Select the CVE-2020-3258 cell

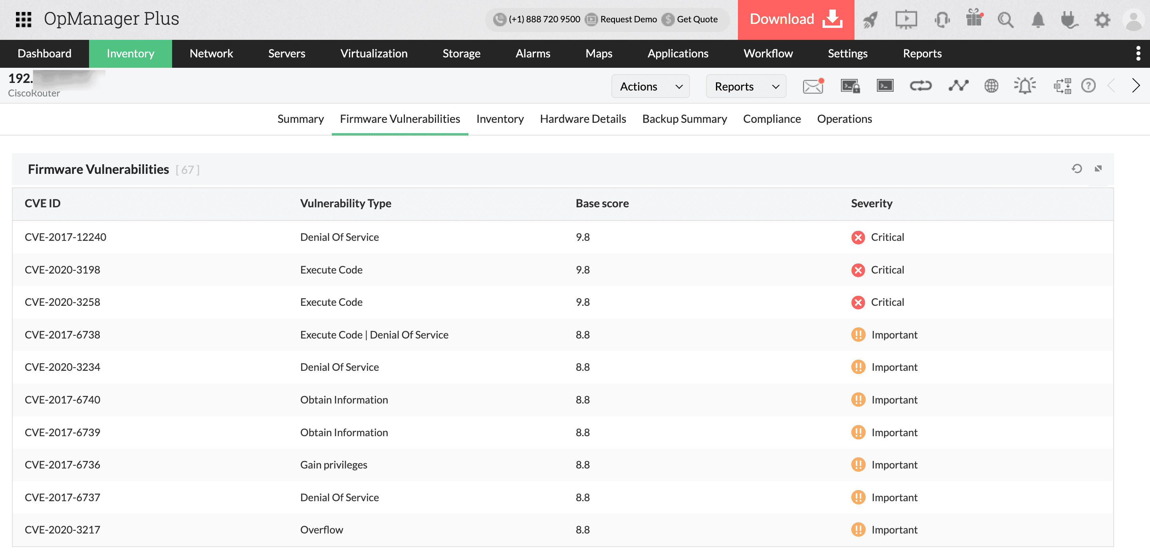(62, 302)
